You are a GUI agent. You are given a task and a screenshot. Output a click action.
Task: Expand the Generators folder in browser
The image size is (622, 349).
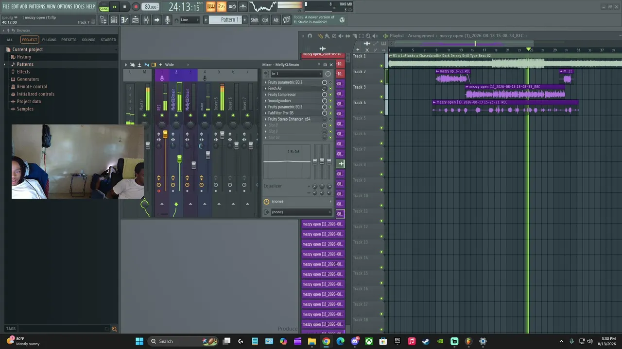coord(28,79)
